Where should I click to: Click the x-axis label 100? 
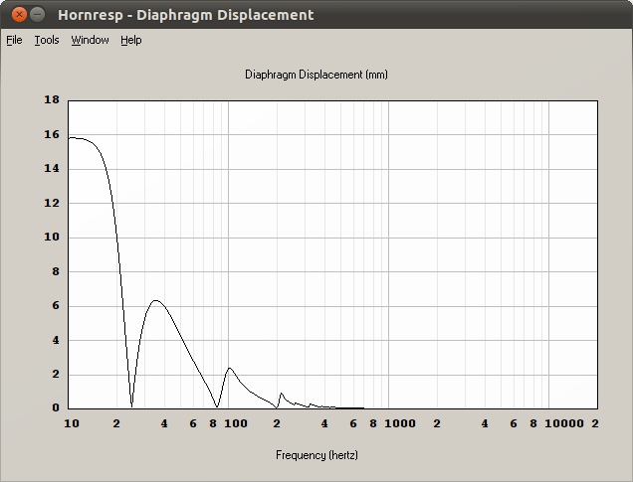tap(236, 423)
